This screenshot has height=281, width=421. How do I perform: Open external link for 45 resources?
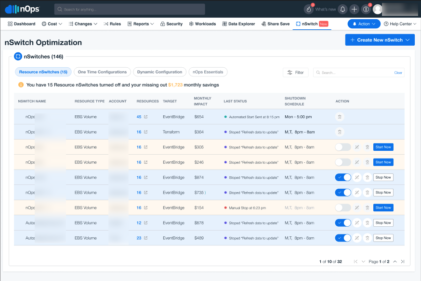pyautogui.click(x=146, y=117)
